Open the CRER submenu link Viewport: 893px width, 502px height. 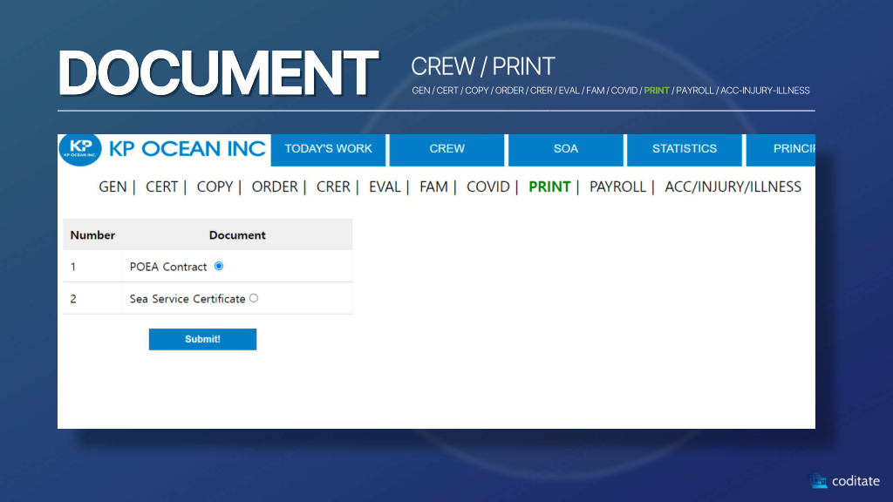click(333, 187)
